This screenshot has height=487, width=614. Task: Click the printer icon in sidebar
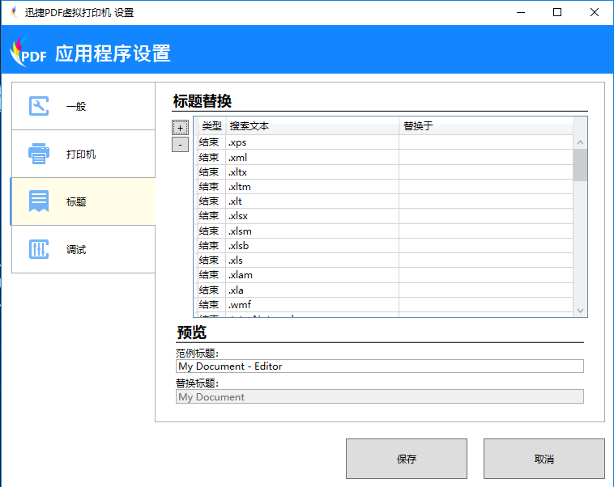(39, 154)
